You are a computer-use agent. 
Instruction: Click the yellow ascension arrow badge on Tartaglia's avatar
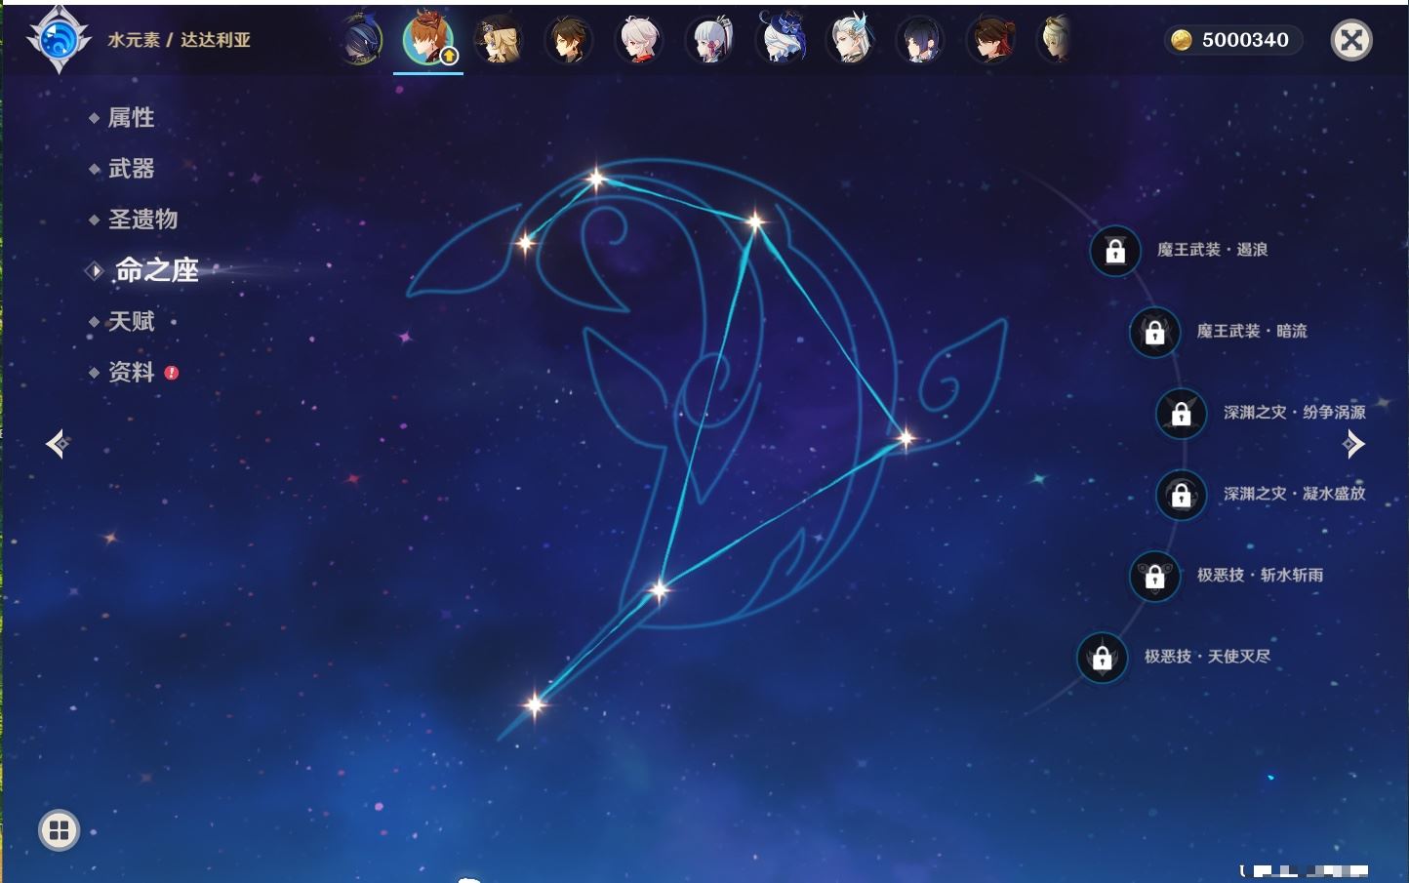[449, 57]
